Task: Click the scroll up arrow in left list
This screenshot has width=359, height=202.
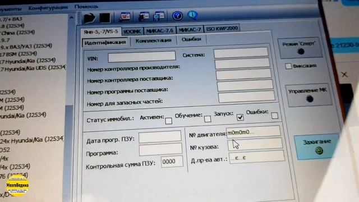Action: [71, 18]
